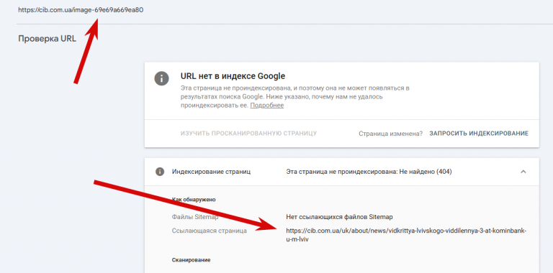Click the "Проверка URL" heading

tap(47, 38)
